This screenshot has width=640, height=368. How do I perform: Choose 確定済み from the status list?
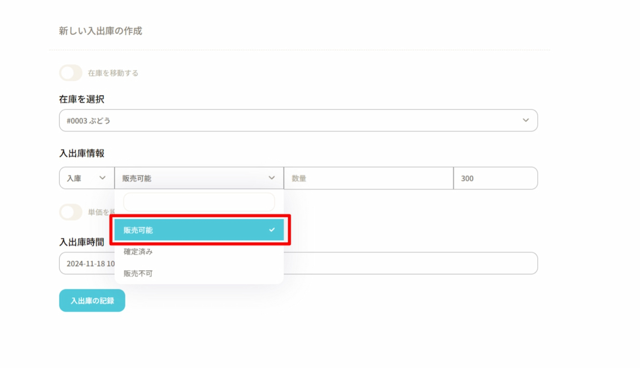[x=138, y=252]
